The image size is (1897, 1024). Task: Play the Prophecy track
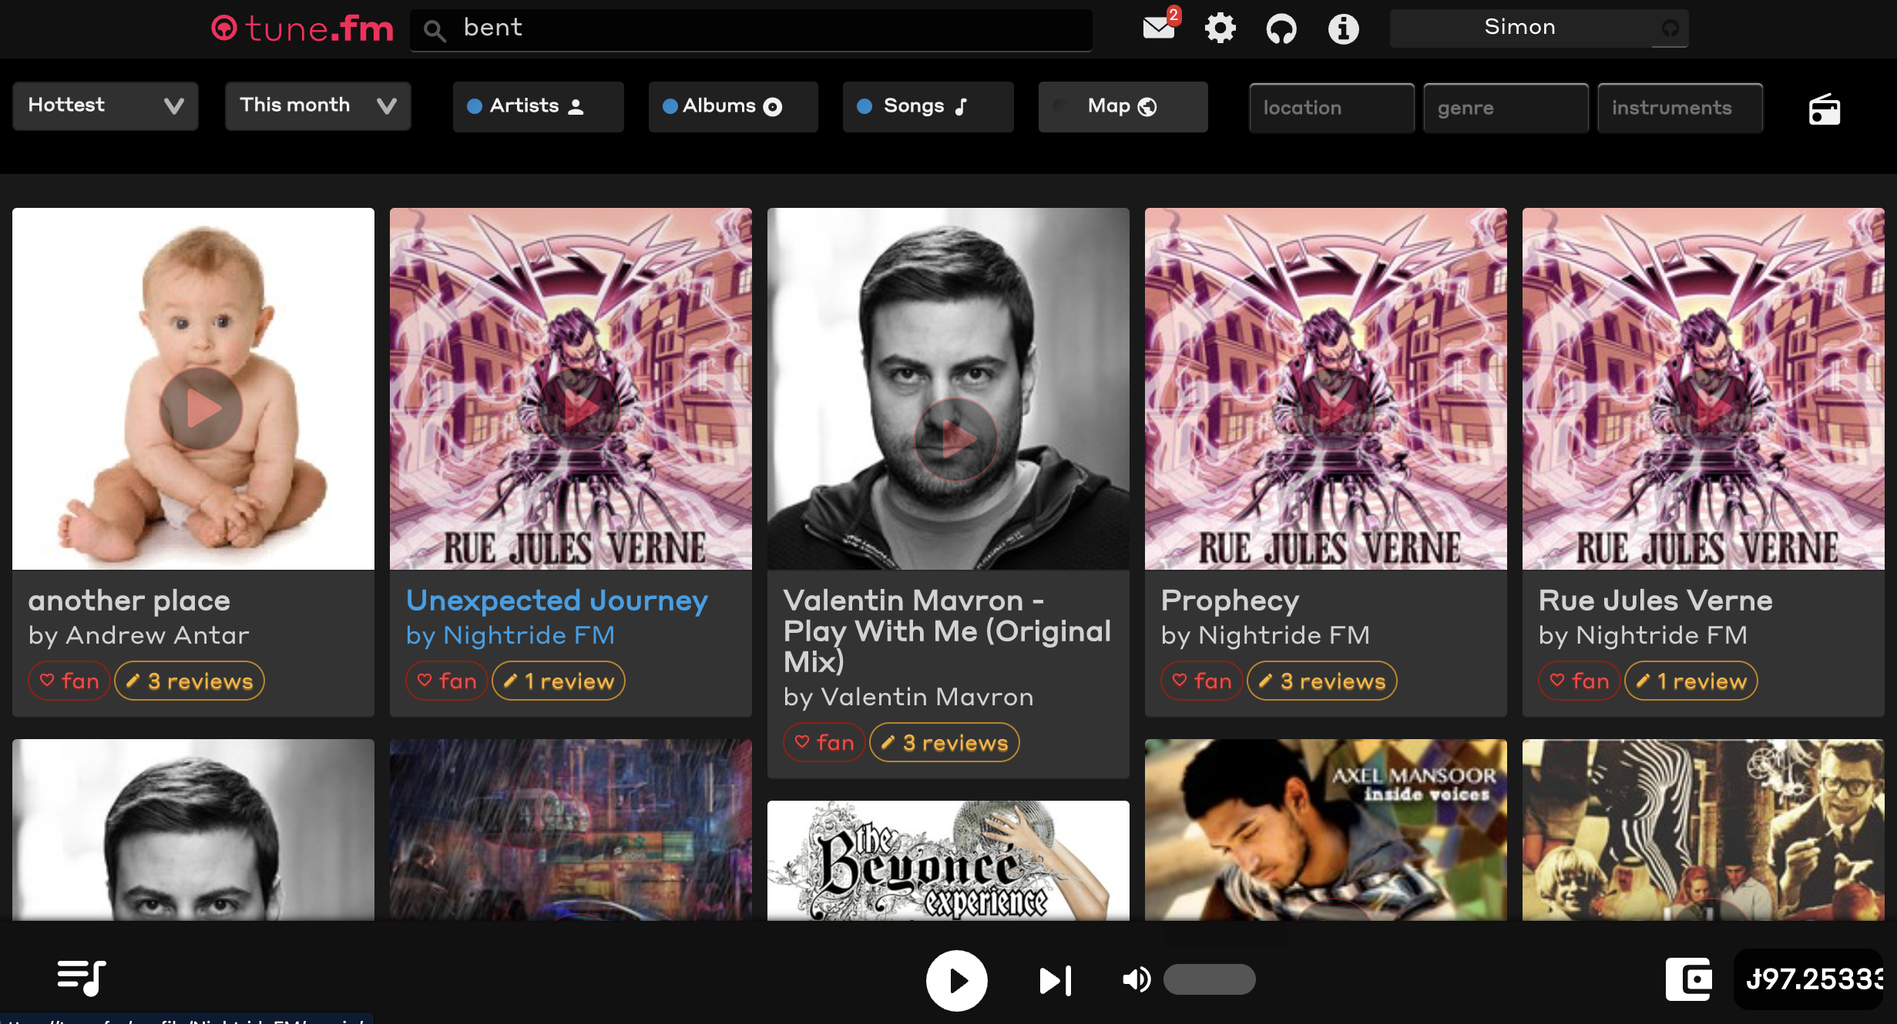[x=1334, y=408]
